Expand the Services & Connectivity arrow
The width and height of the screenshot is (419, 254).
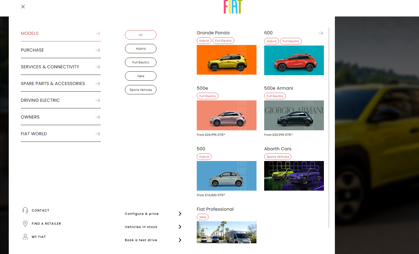tap(98, 67)
